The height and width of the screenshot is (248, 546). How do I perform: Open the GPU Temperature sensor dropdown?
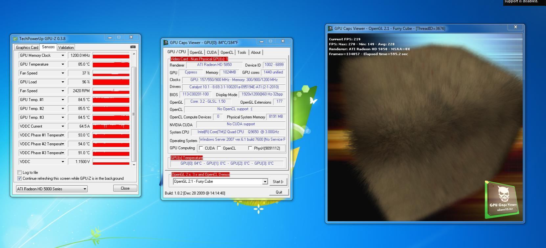coord(63,64)
